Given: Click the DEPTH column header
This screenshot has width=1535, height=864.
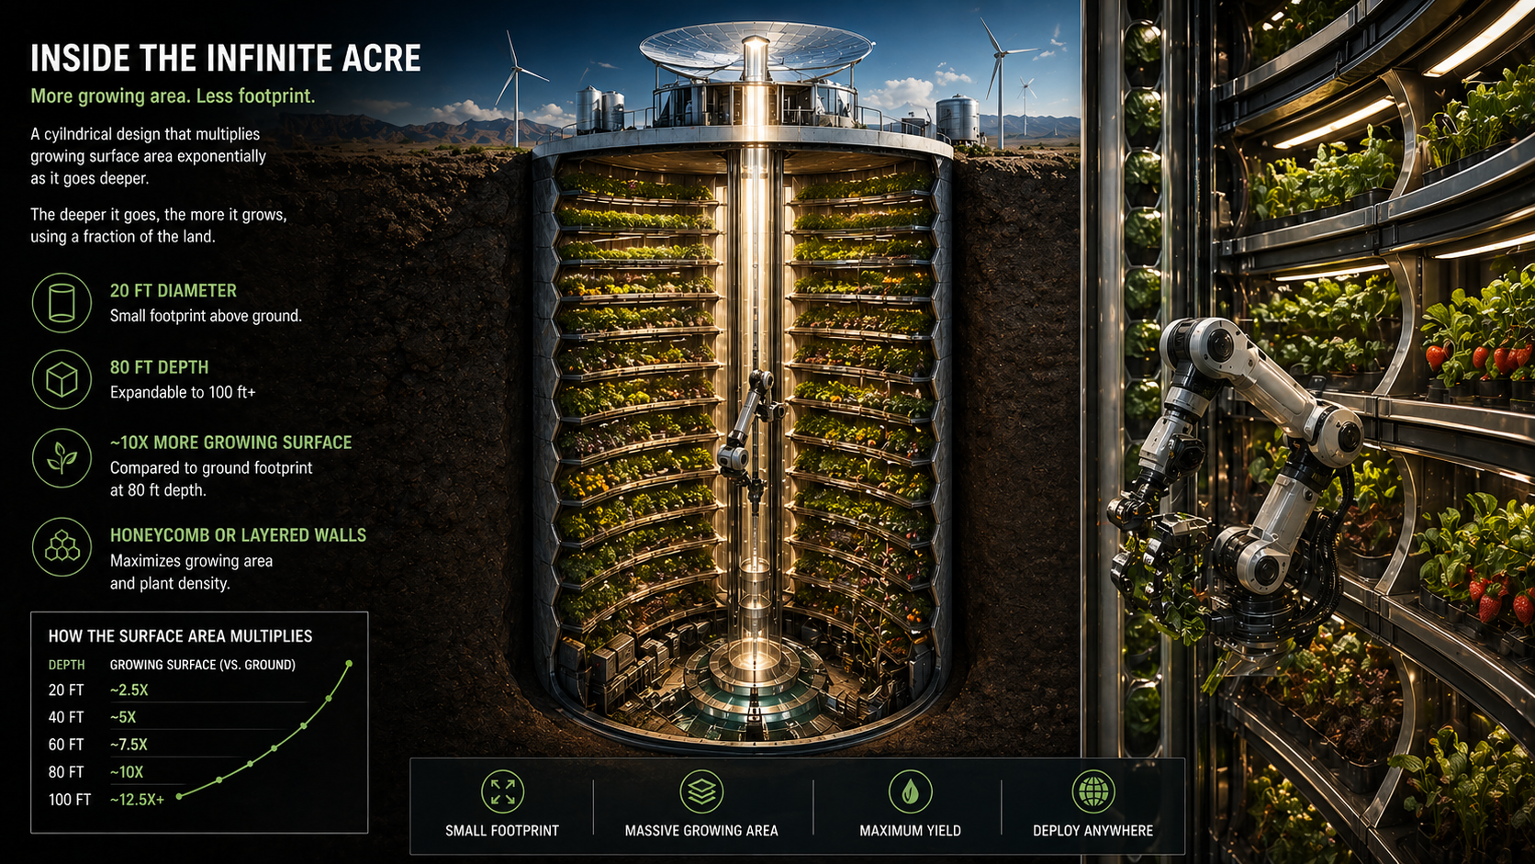Looking at the screenshot, I should click(67, 664).
